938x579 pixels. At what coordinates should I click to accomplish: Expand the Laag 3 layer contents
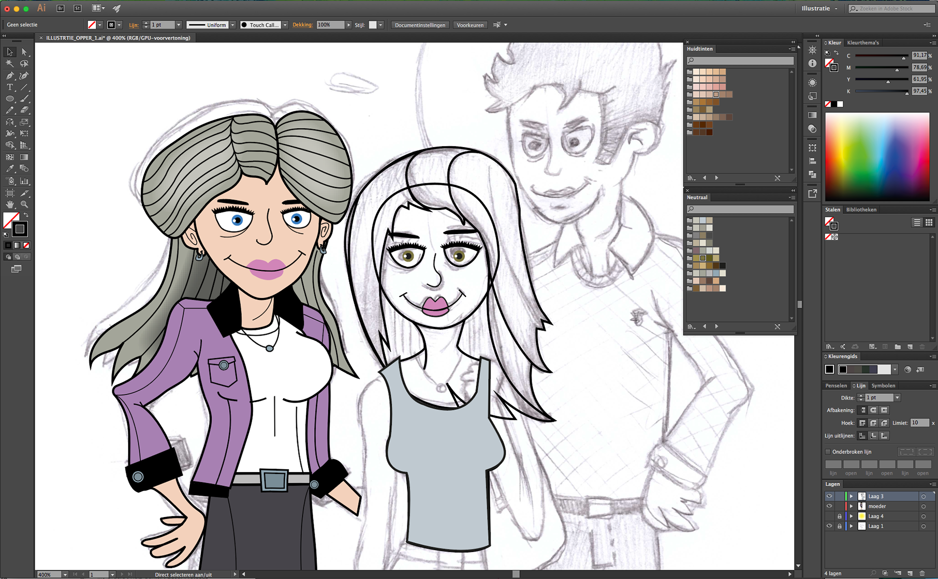(x=851, y=496)
